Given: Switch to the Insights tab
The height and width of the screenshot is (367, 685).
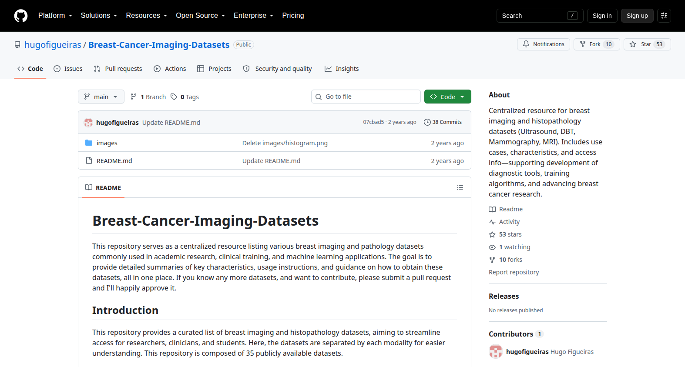Looking at the screenshot, I should 342,69.
